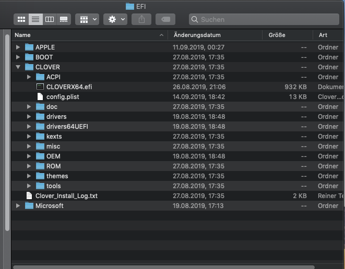This screenshot has width=345, height=269.
Task: Select the misc folder icon
Action: tap(40, 146)
